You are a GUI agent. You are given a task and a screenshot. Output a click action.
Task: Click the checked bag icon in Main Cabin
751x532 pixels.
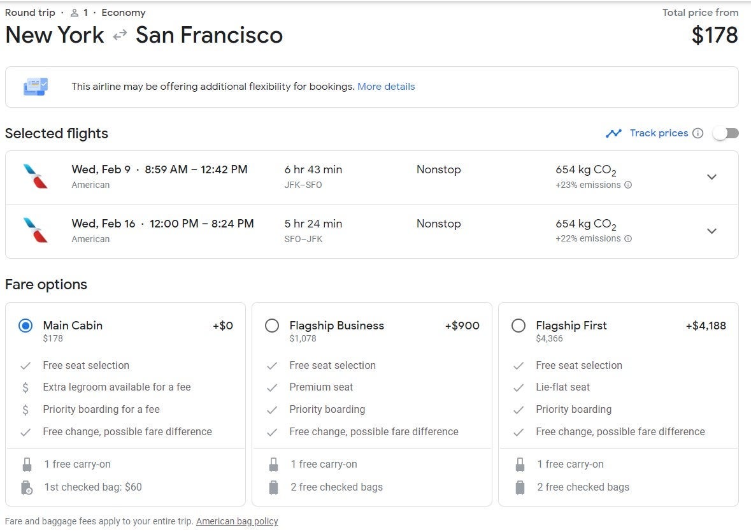pos(27,487)
